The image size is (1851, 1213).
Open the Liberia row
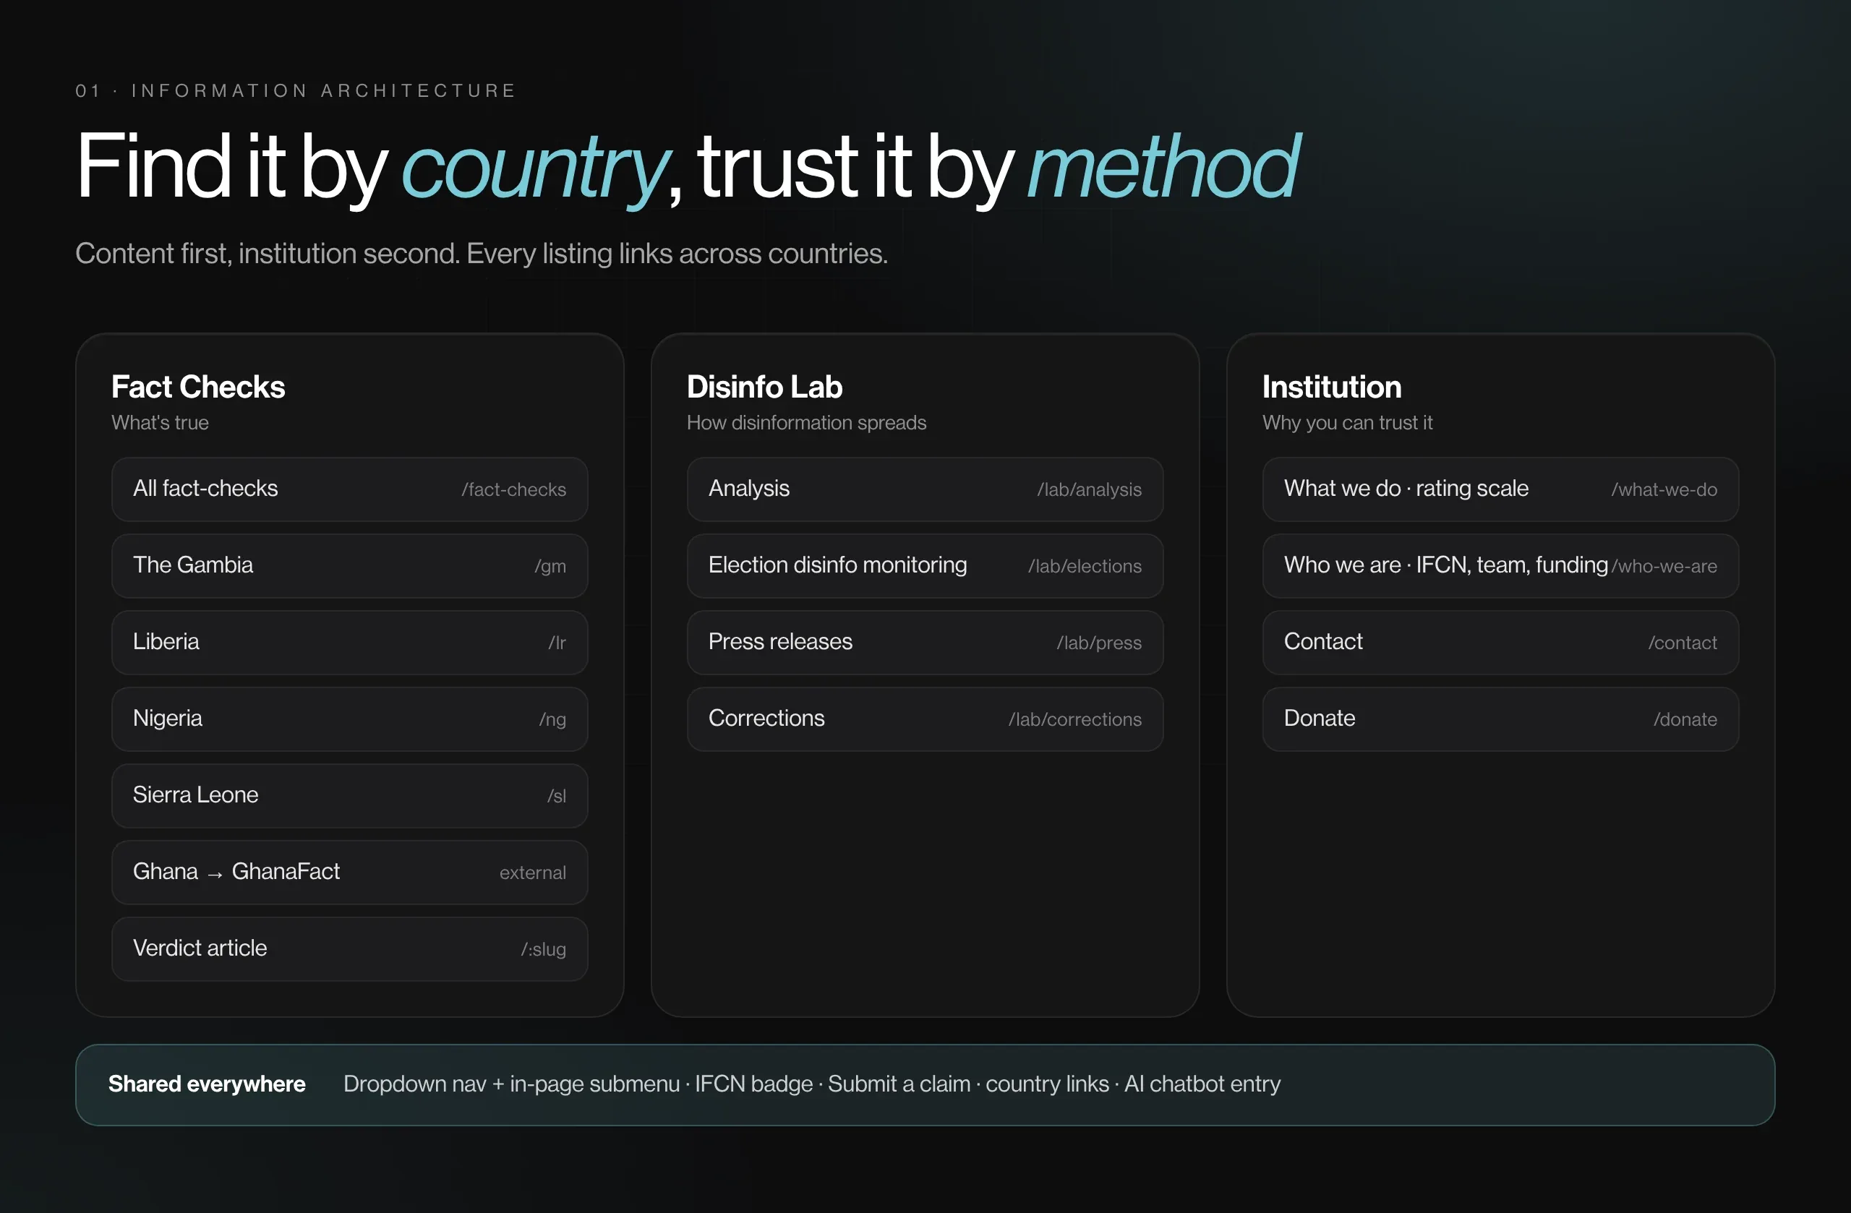tap(349, 642)
